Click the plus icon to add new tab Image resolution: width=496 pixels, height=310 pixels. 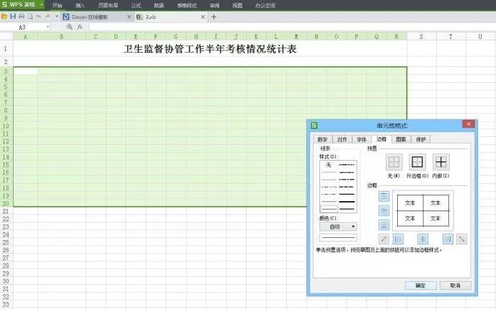tap(214, 17)
